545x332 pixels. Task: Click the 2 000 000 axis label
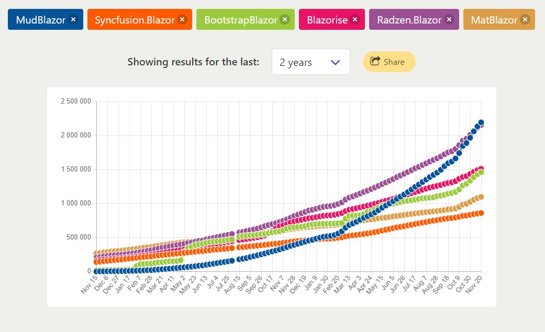tap(76, 135)
